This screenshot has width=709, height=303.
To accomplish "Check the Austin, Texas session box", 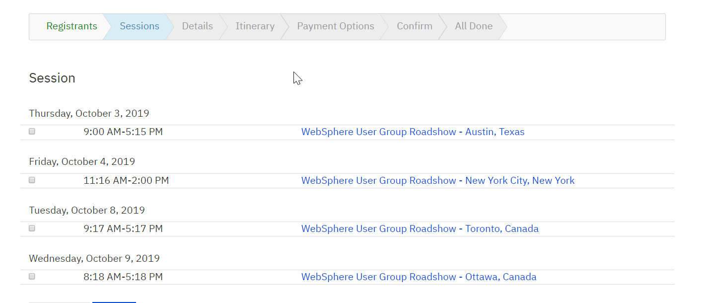I will tap(32, 132).
